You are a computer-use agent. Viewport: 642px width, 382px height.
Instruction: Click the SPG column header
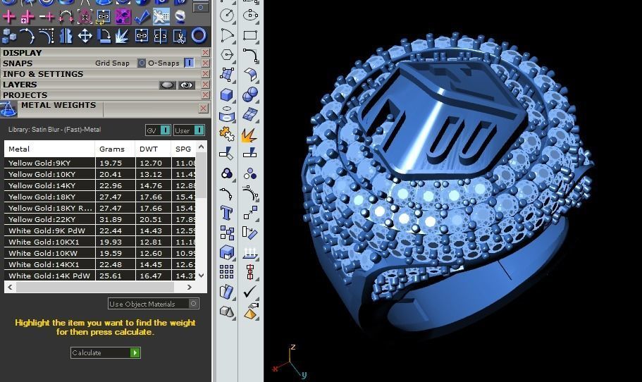183,149
